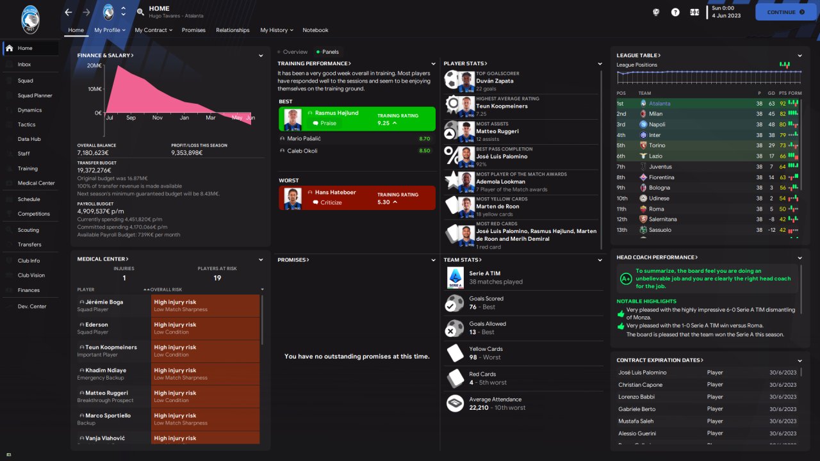The image size is (820, 461).
Task: Click Rasmus Højlund's portrait thumbnail
Action: point(293,119)
